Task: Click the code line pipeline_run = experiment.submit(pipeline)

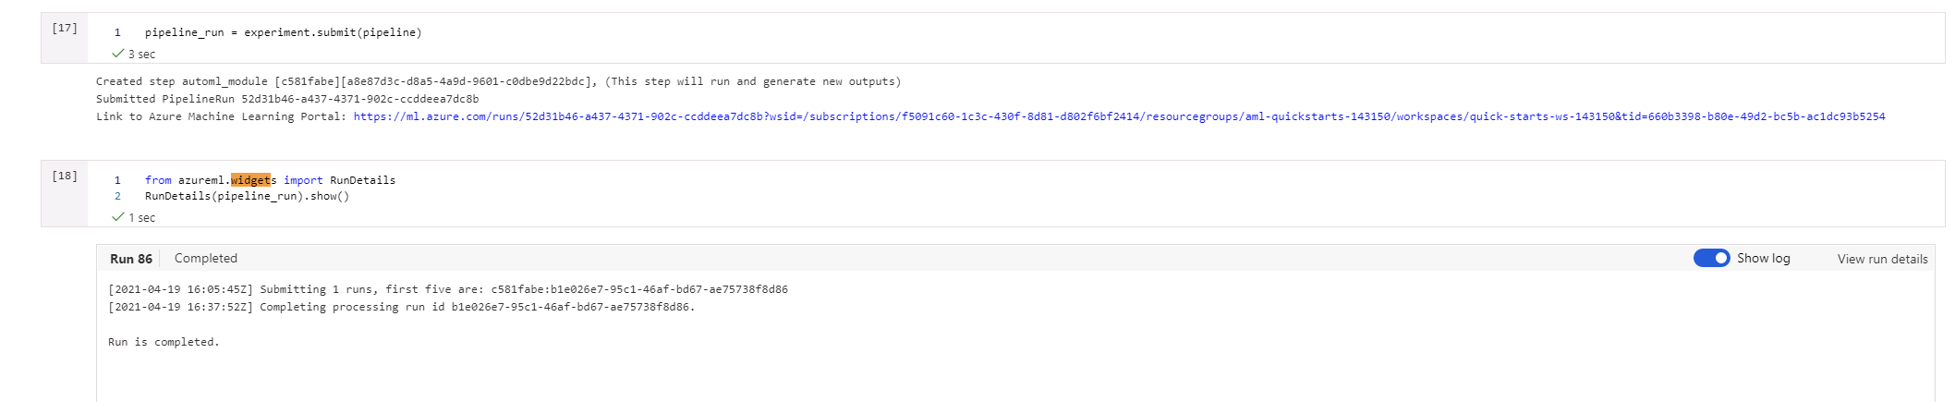Action: (x=283, y=32)
